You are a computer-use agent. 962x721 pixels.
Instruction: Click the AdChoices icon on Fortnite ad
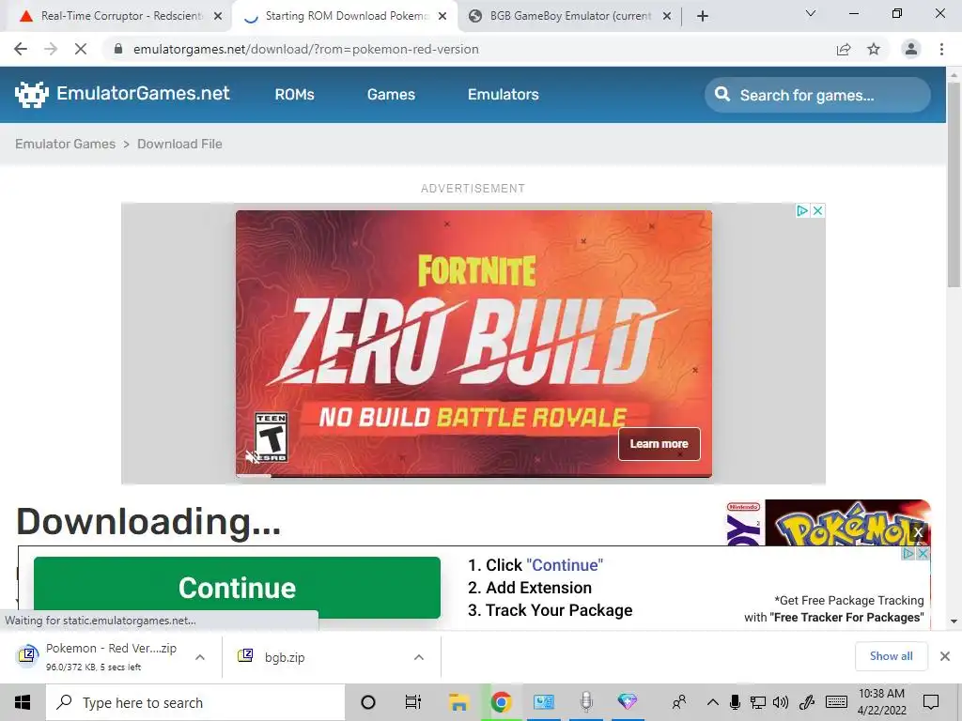coord(802,211)
